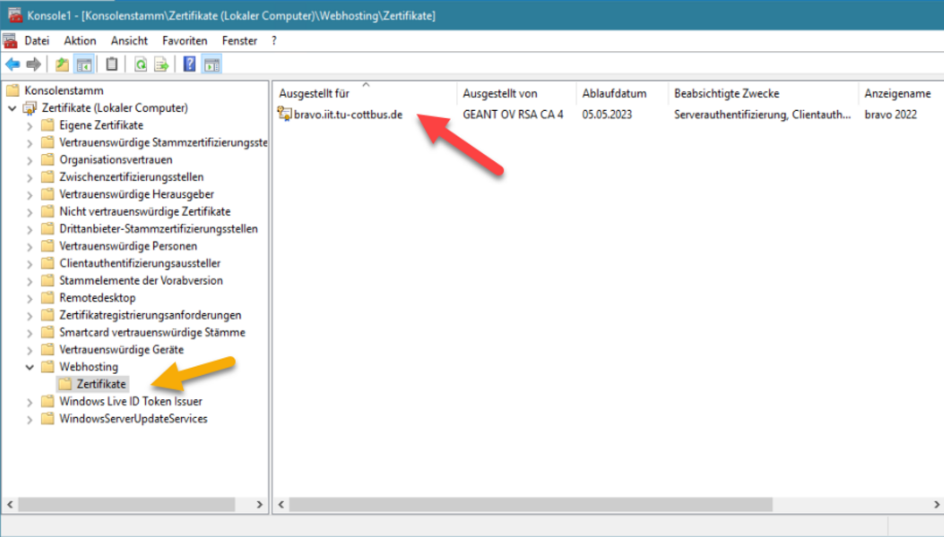Click the gray Forward arrow in toolbar

click(x=33, y=64)
